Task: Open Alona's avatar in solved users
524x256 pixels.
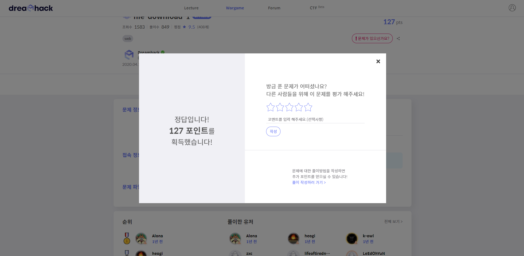Action: tap(235, 238)
